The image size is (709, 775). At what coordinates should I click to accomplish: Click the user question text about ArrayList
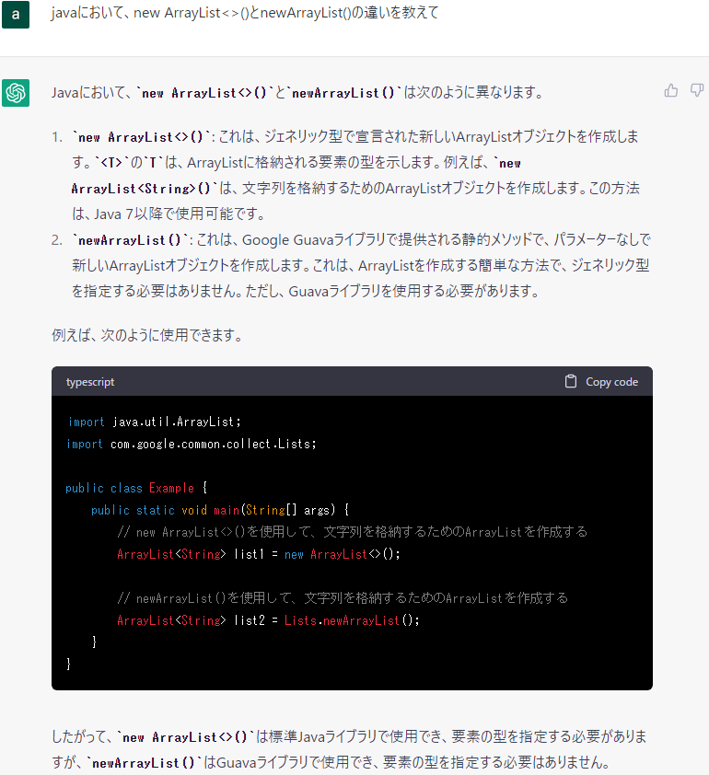coord(245,12)
